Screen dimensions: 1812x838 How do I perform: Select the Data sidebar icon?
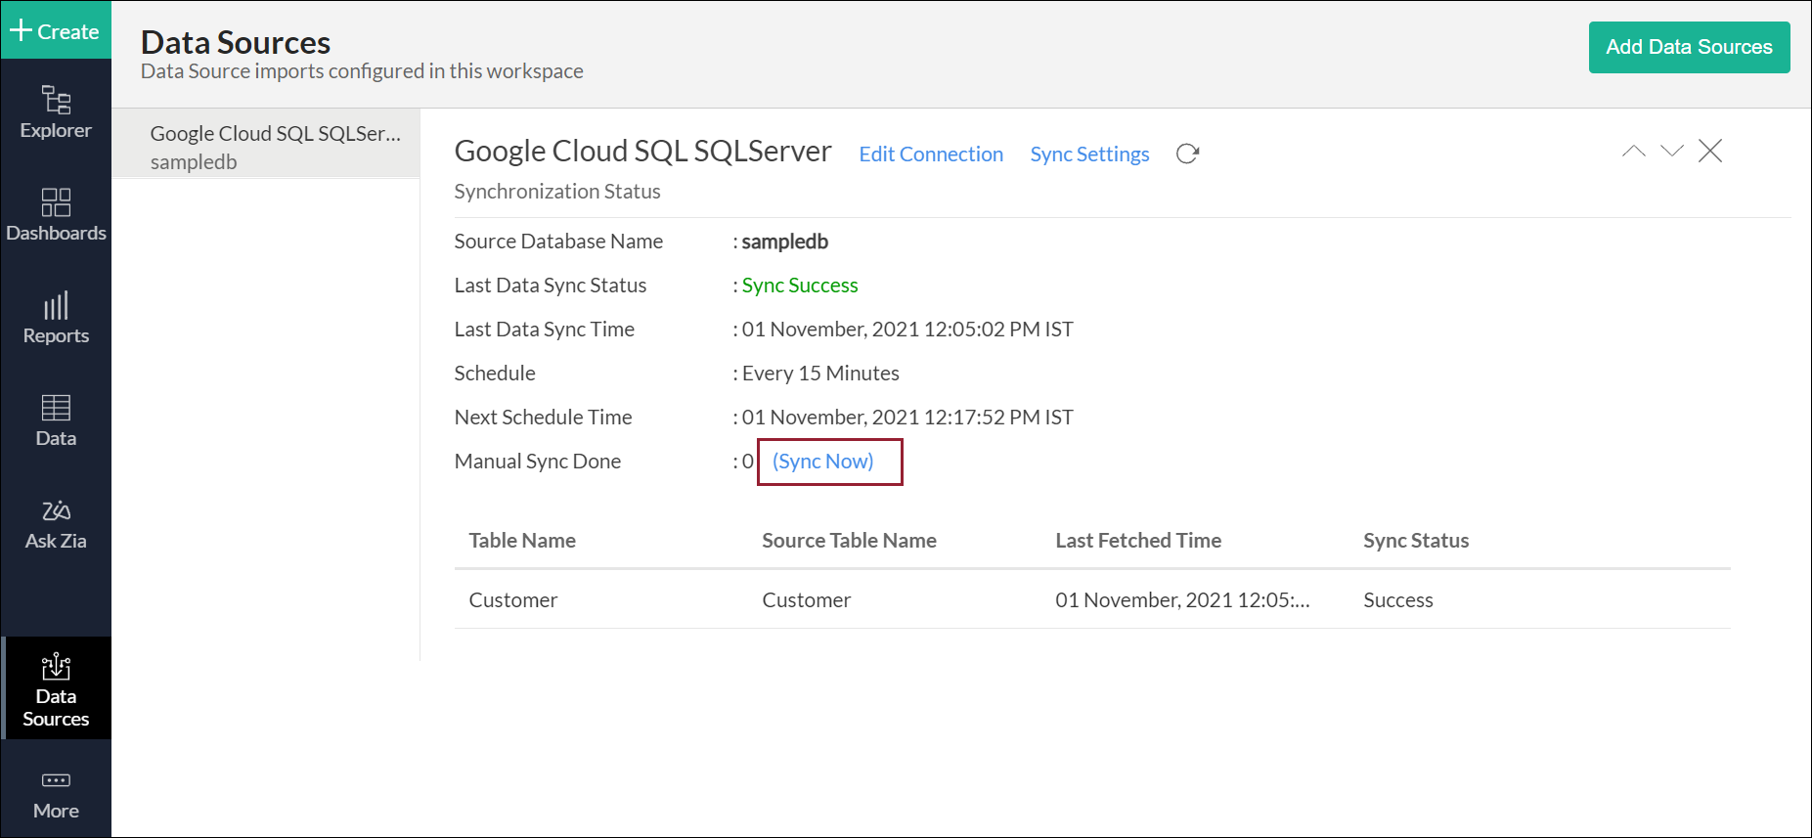pos(56,419)
